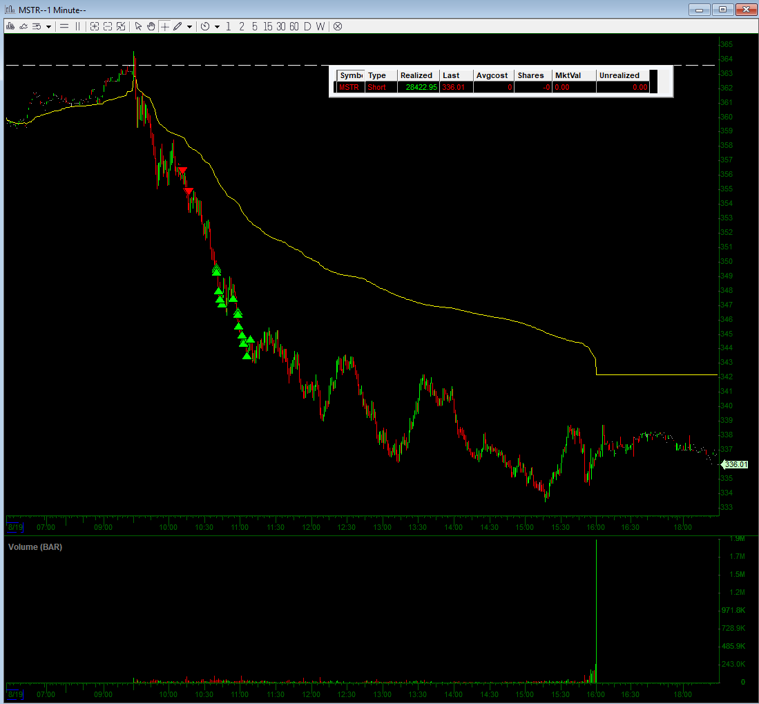This screenshot has width=759, height=704.
Task: Click the zoom out icon
Action: 108,27
